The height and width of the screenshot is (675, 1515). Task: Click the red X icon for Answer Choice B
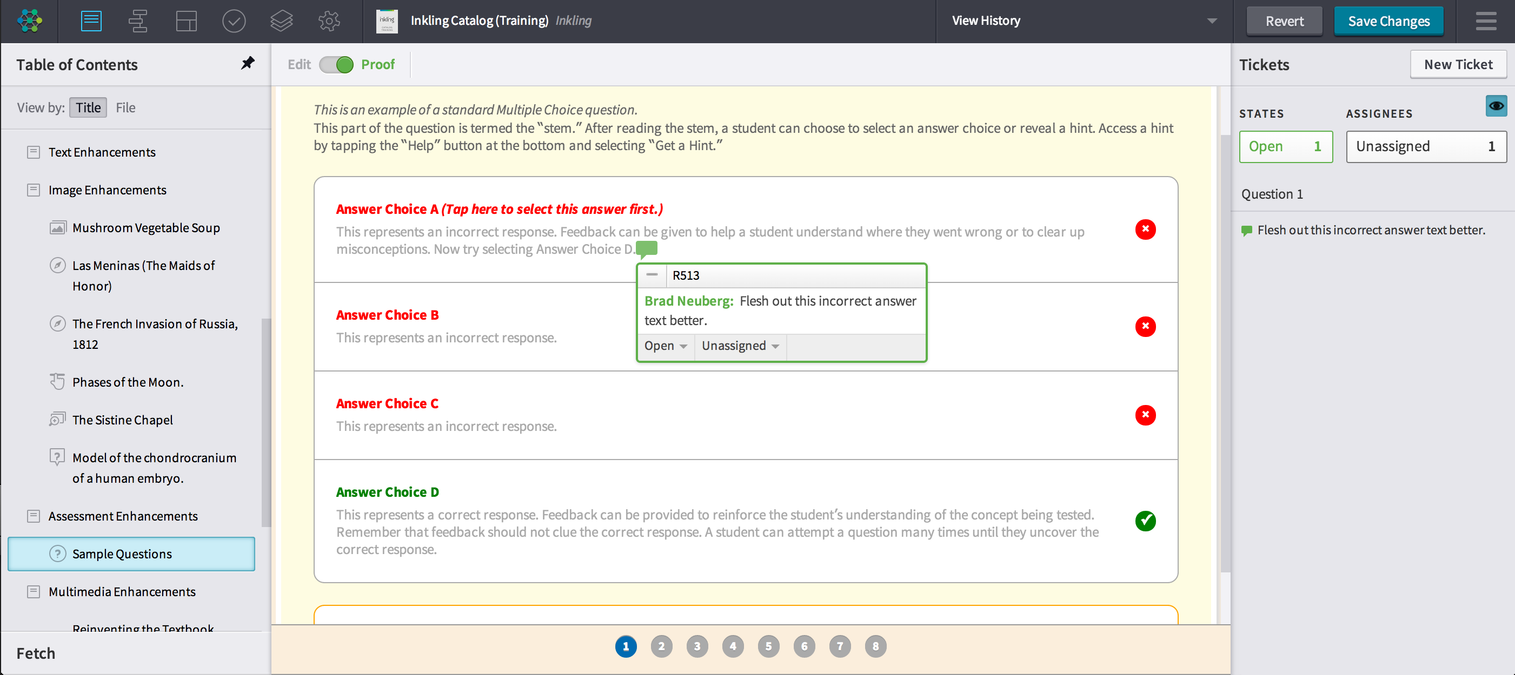pos(1145,326)
